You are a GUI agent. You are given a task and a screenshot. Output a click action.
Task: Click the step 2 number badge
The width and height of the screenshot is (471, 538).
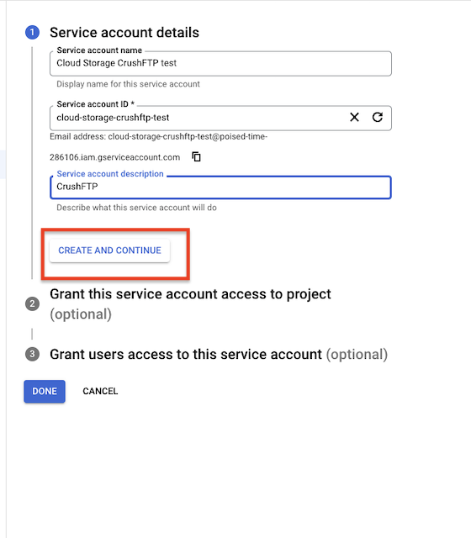pyautogui.click(x=32, y=303)
